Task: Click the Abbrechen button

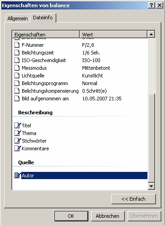Action: pyautogui.click(x=108, y=216)
